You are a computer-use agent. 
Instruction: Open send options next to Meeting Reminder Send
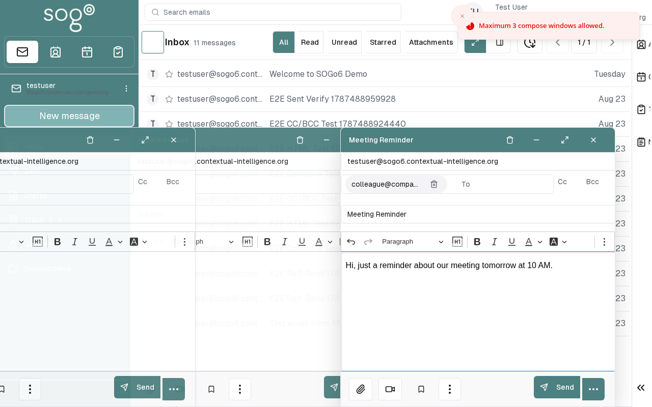tap(593, 389)
